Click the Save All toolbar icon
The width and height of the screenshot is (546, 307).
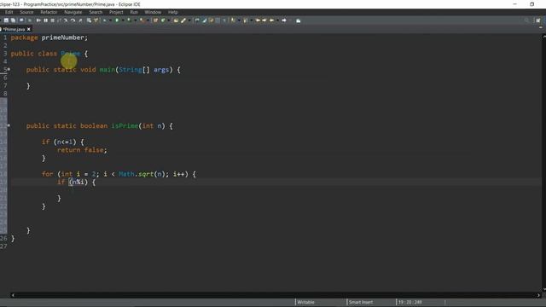(14, 20)
